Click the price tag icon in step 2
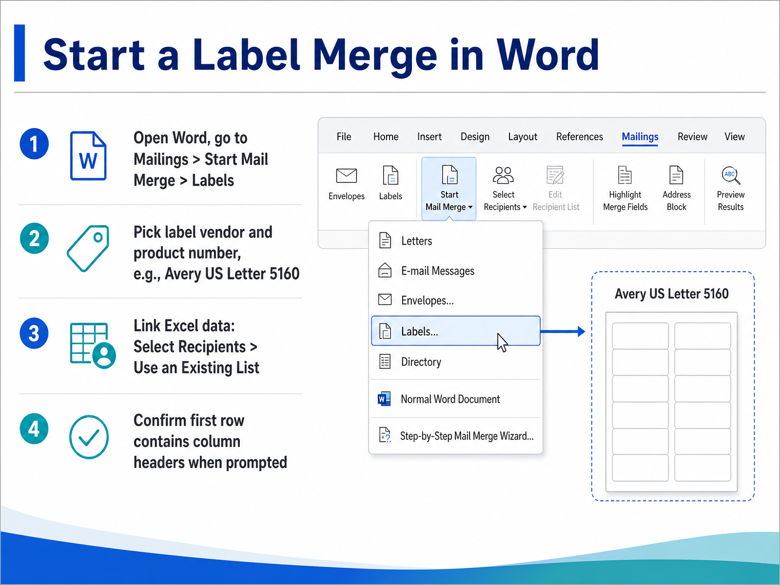The image size is (780, 585). point(88,248)
